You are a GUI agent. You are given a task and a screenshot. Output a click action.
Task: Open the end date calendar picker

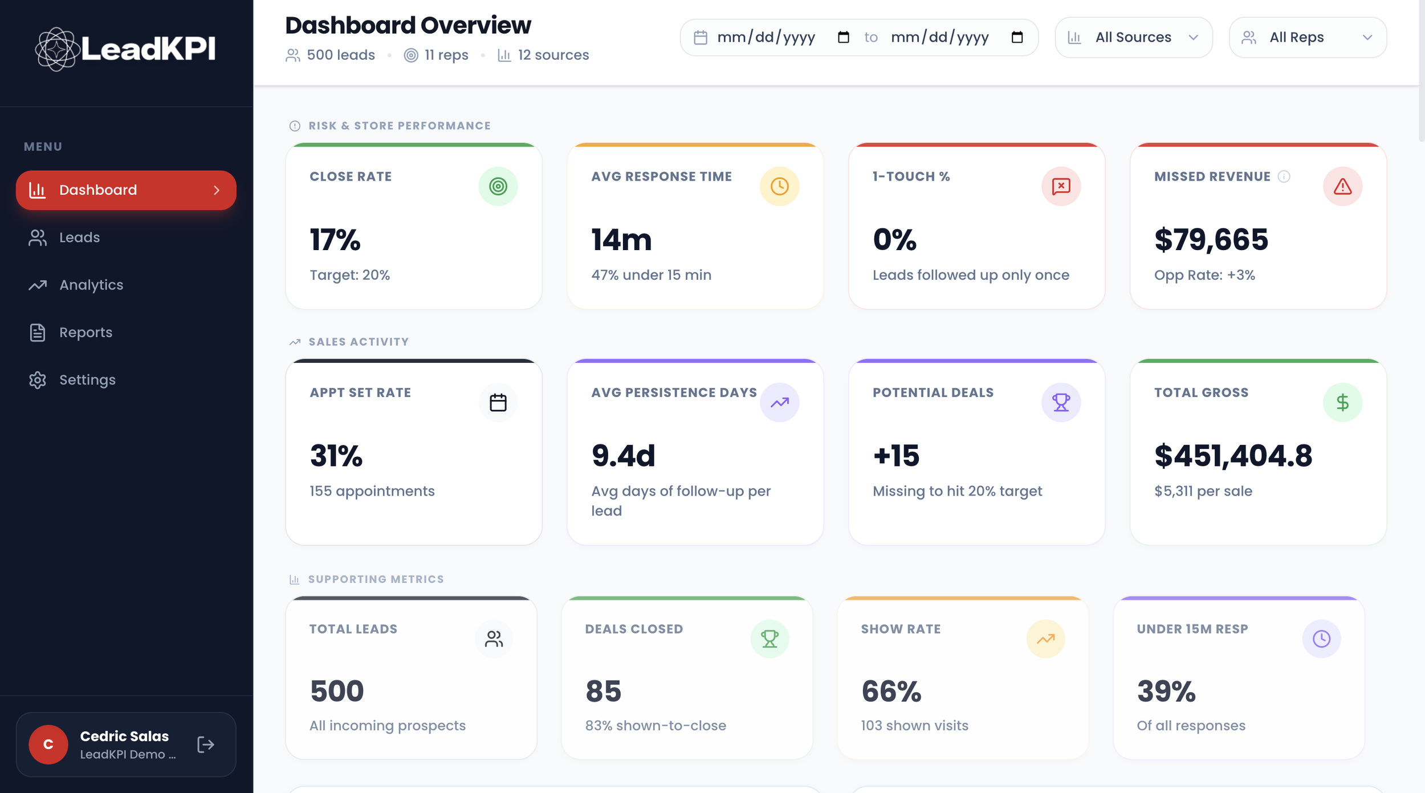tap(1017, 38)
